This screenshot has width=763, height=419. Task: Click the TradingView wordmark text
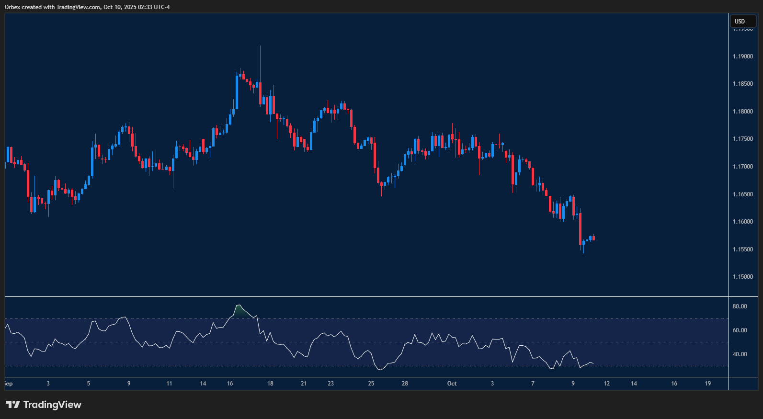tap(52, 405)
